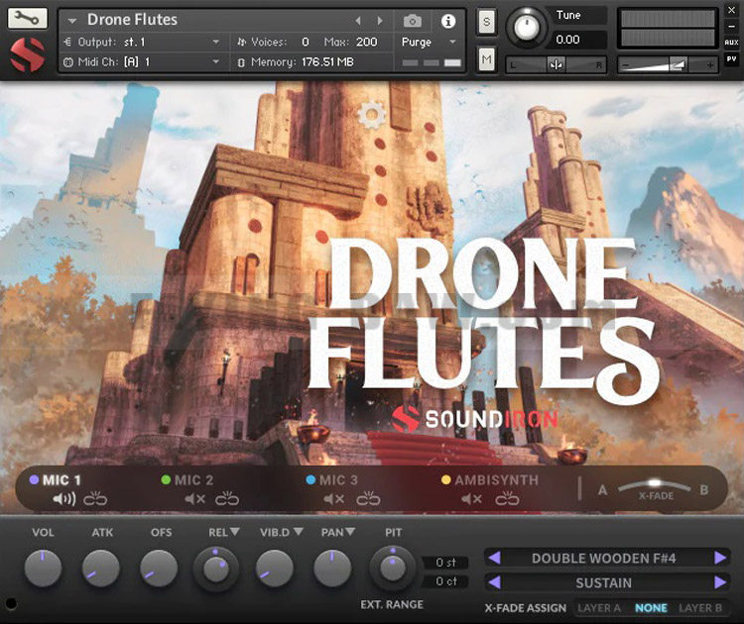The width and height of the screenshot is (744, 624).
Task: Click the Midi Ch icon
Action: click(x=67, y=62)
